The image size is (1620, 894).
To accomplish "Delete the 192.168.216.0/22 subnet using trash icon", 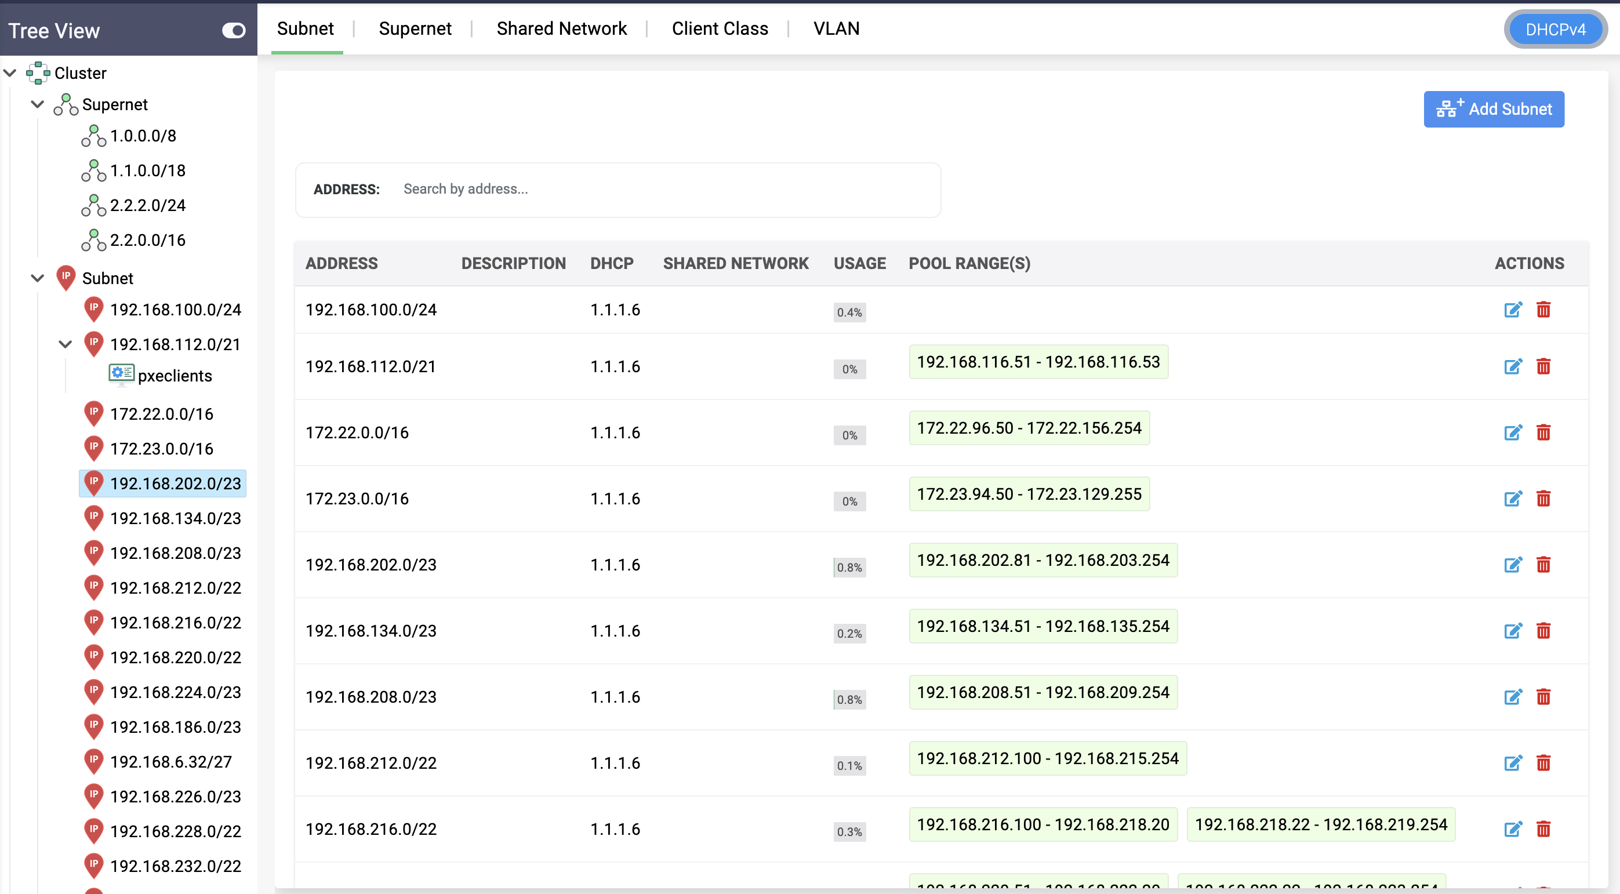I will click(1545, 828).
